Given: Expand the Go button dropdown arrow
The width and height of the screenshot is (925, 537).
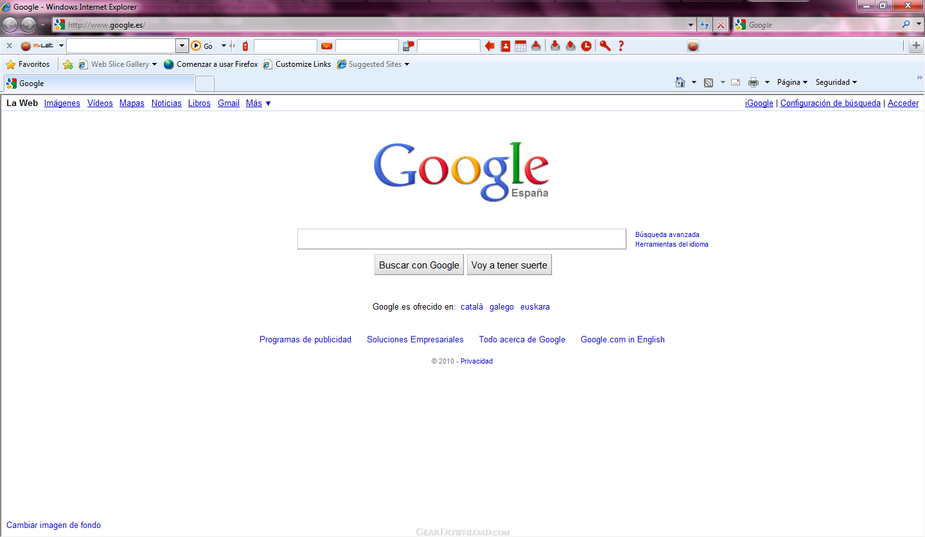Looking at the screenshot, I should (x=224, y=46).
